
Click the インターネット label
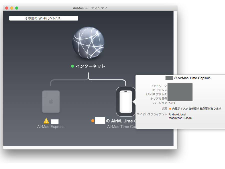pyautogui.click(x=90, y=66)
